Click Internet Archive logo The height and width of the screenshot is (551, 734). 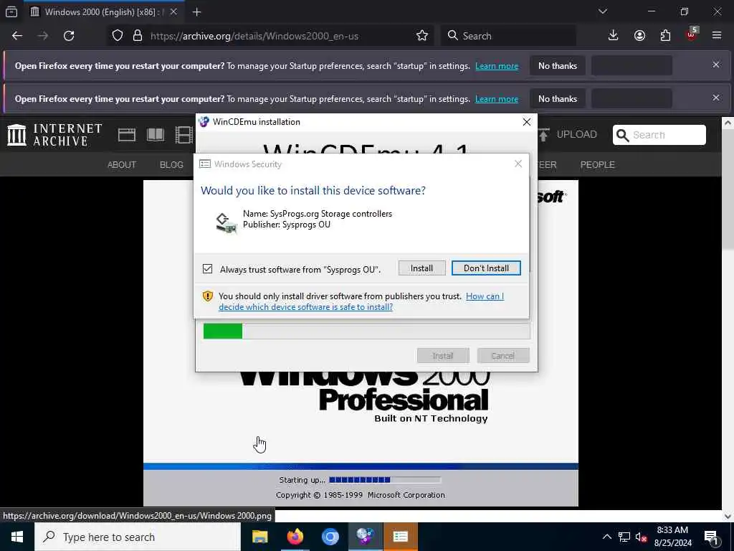[x=54, y=135]
